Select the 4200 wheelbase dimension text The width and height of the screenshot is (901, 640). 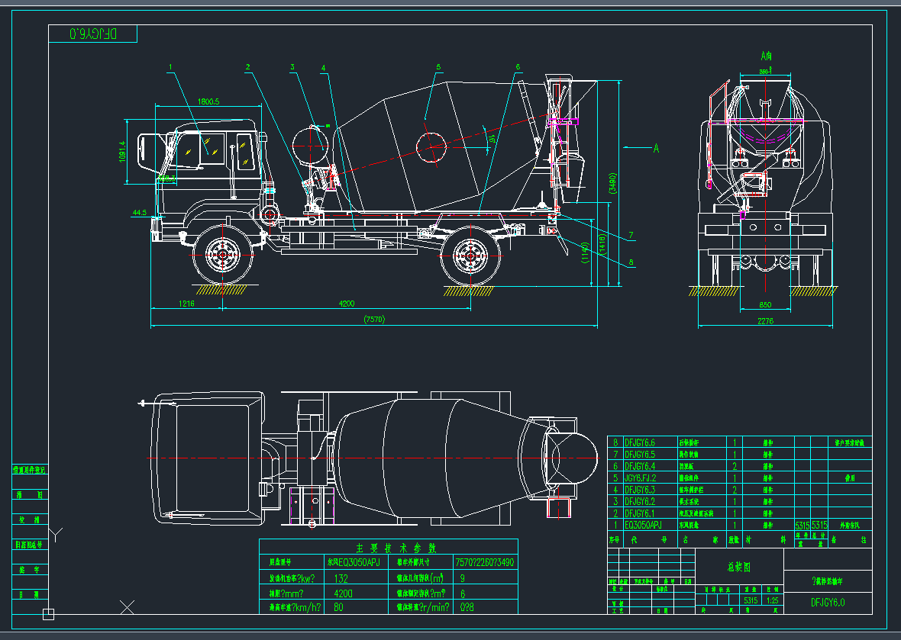pos(346,304)
